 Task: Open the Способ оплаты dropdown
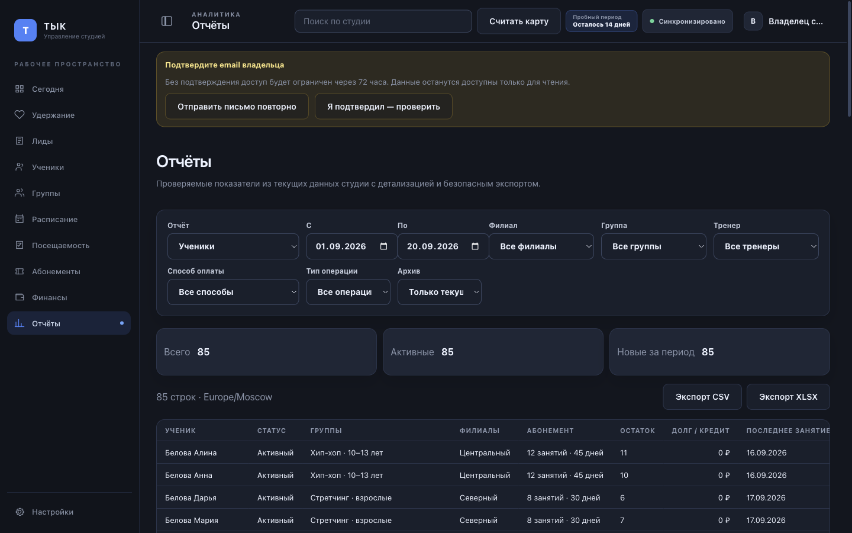[x=233, y=292]
